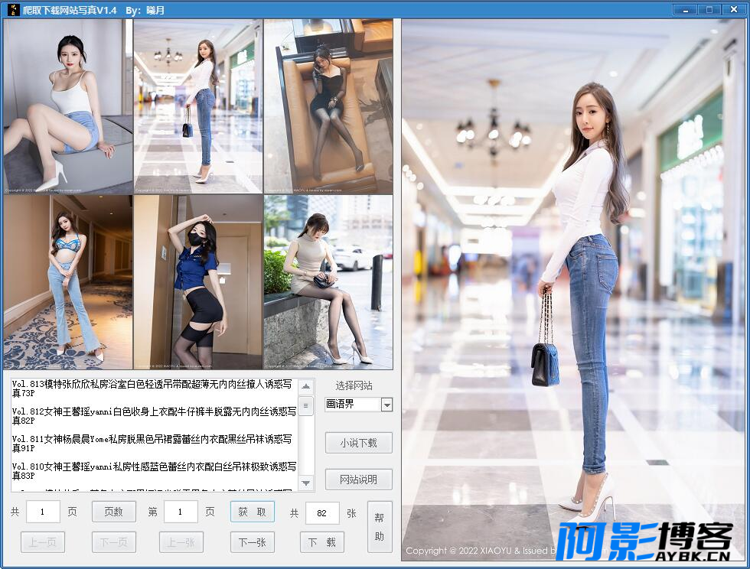750x569 pixels.
Task: Focus the total pages input field
Action: click(x=43, y=512)
